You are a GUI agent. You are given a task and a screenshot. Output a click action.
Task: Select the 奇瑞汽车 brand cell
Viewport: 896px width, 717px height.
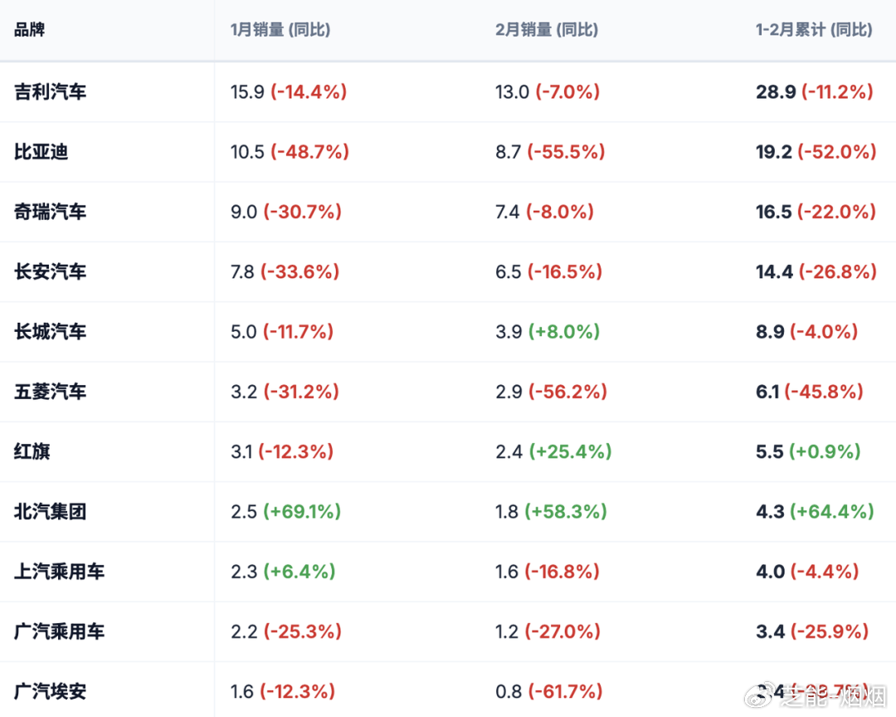click(51, 212)
